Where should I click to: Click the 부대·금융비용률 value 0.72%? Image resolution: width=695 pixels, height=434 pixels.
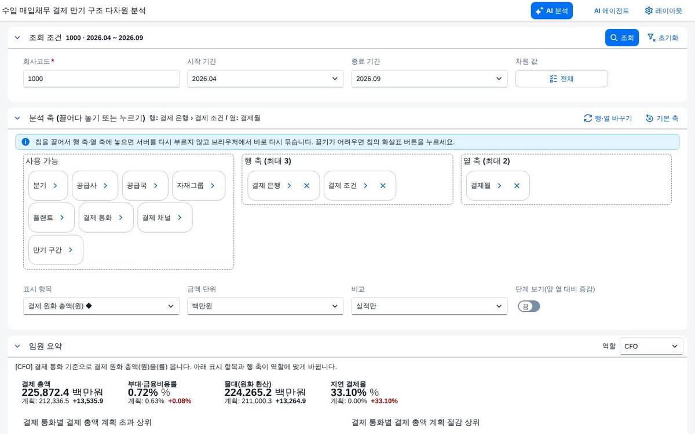(x=143, y=392)
